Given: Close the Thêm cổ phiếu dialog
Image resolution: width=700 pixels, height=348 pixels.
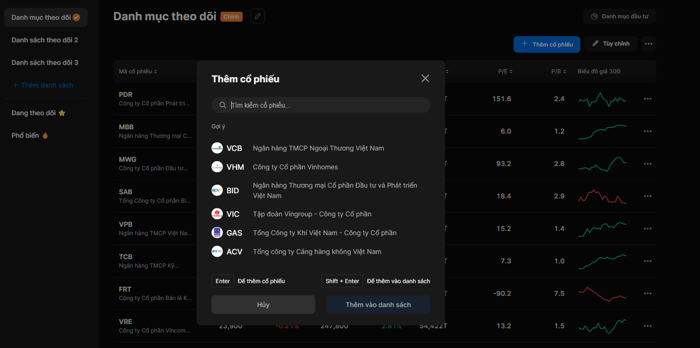Looking at the screenshot, I should 425,79.
